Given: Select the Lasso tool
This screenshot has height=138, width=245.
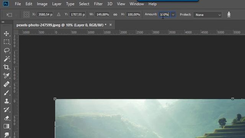Looking at the screenshot, I should [7, 50].
